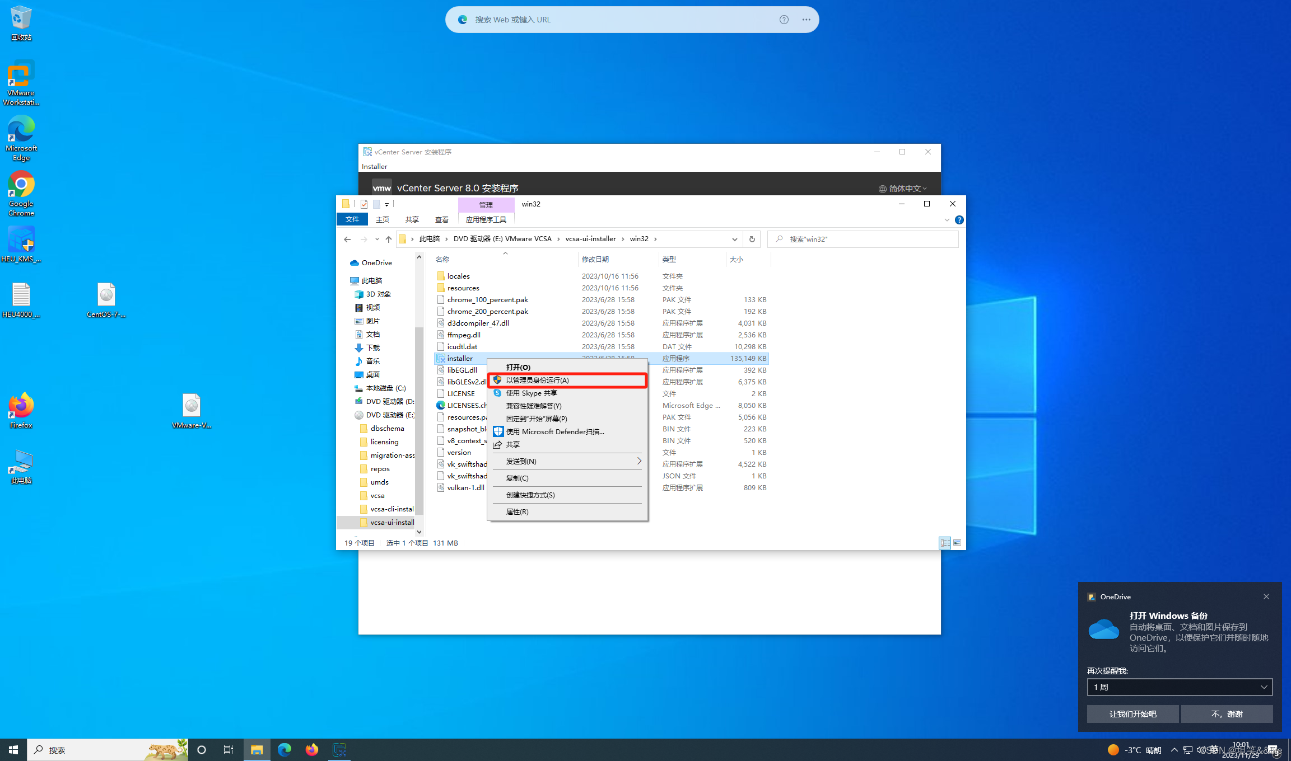This screenshot has width=1291, height=761.
Task: Click '让我们开始吧' in OneDrive notification
Action: tap(1132, 714)
